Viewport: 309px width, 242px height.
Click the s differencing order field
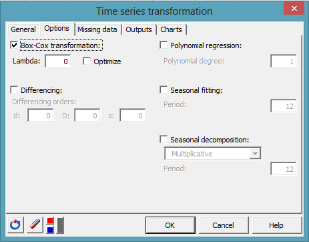(133, 116)
